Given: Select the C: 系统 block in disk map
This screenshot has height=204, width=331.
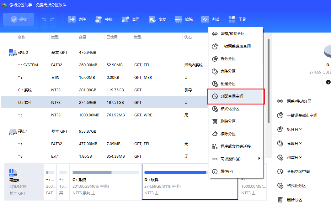Looking at the screenshot, I should (105, 182).
